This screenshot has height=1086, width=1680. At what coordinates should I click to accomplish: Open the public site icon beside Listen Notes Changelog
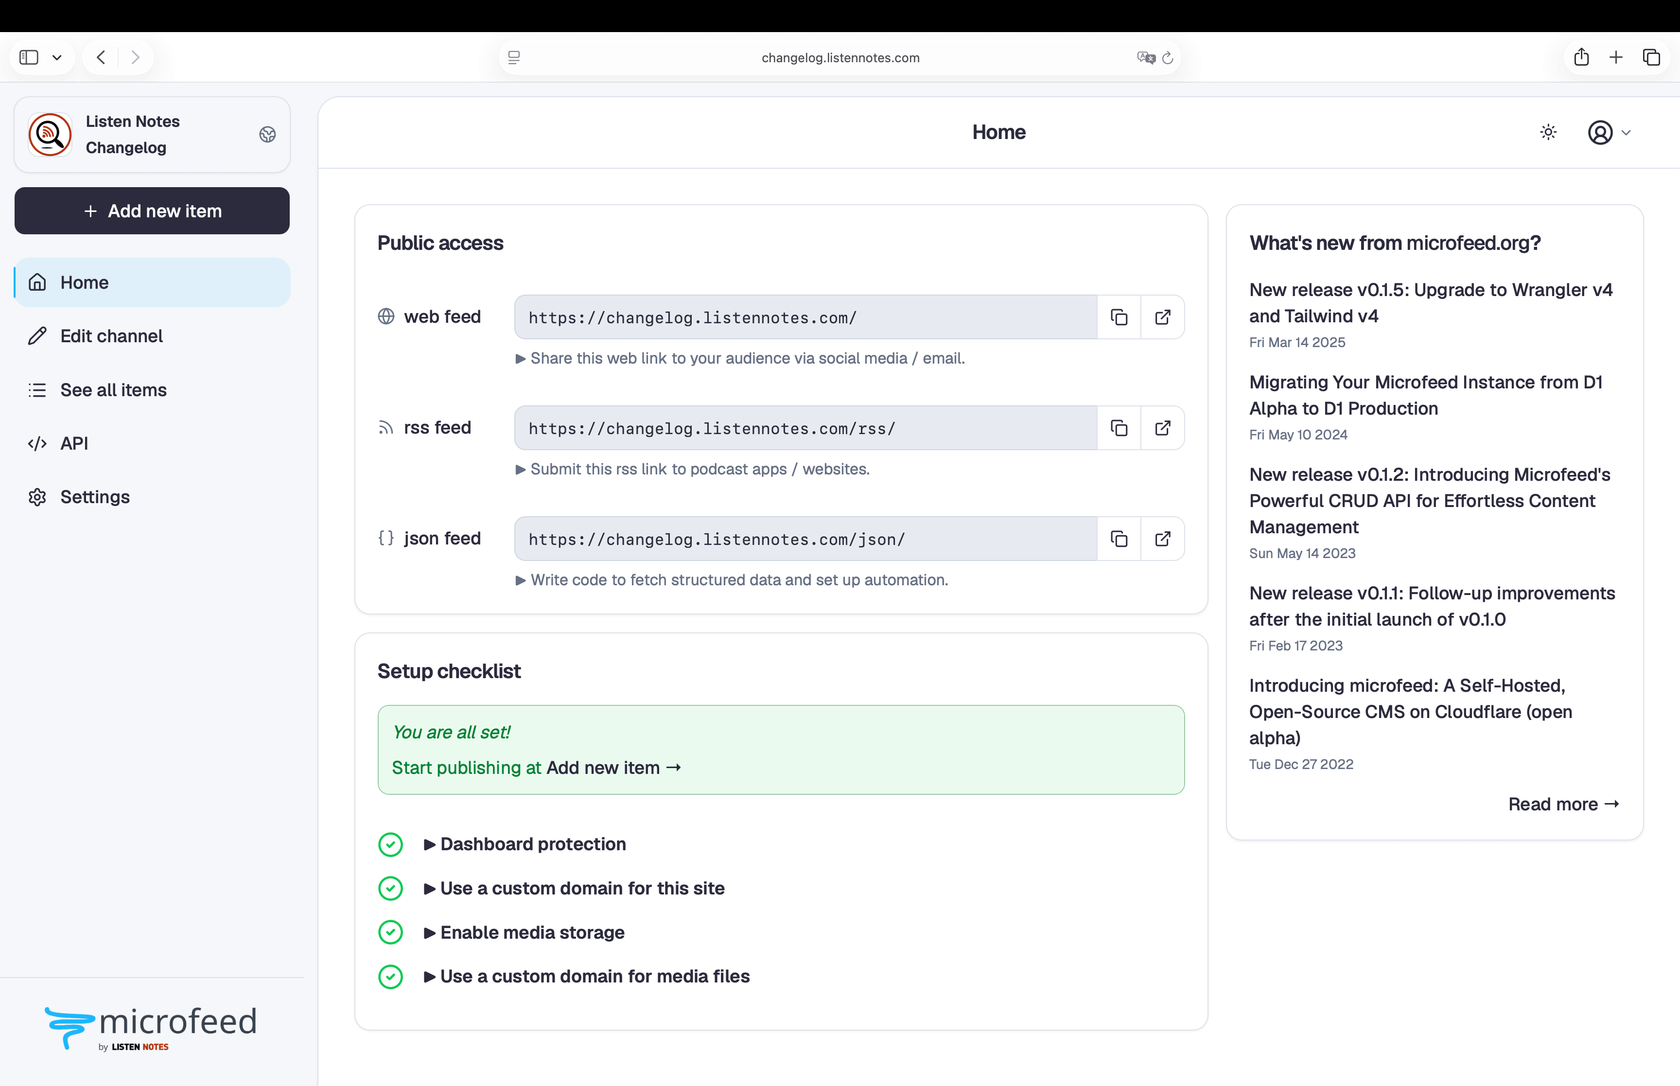[x=267, y=135]
